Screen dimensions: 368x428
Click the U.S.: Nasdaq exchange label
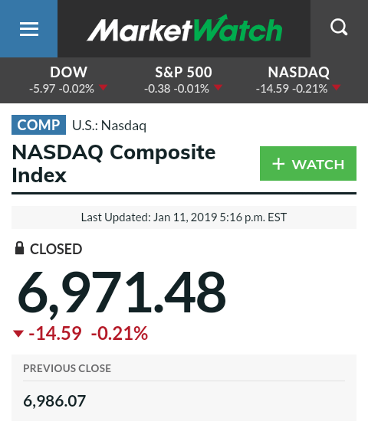(110, 126)
